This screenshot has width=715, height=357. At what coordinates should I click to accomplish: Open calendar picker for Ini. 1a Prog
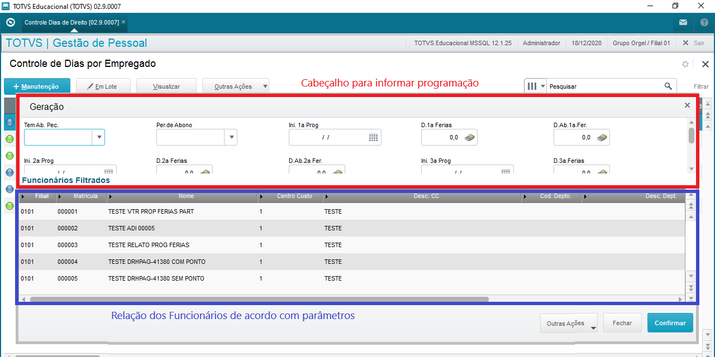[374, 137]
